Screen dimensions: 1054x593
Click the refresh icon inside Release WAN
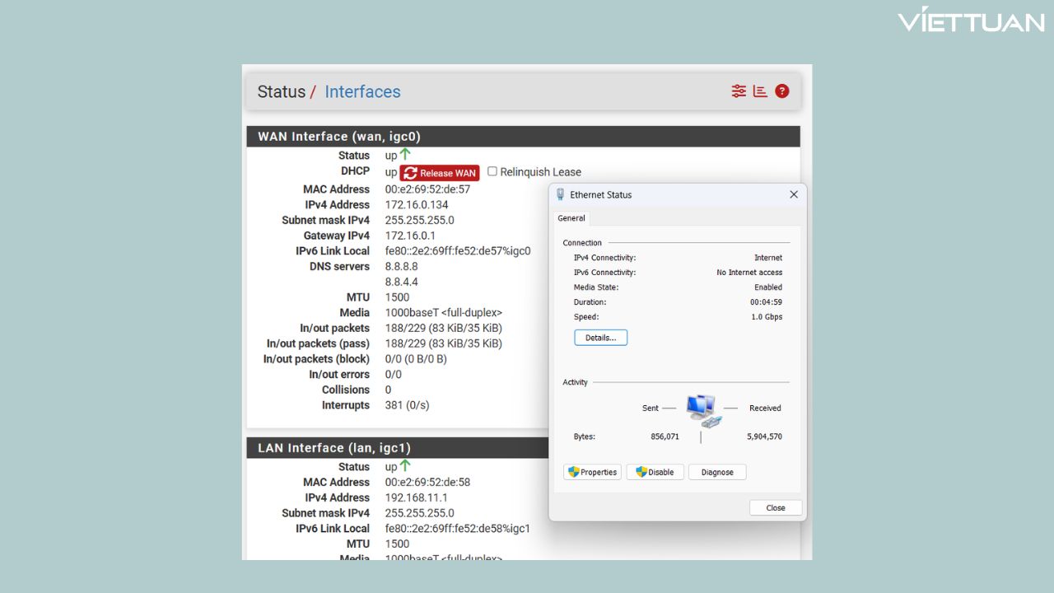click(x=410, y=173)
